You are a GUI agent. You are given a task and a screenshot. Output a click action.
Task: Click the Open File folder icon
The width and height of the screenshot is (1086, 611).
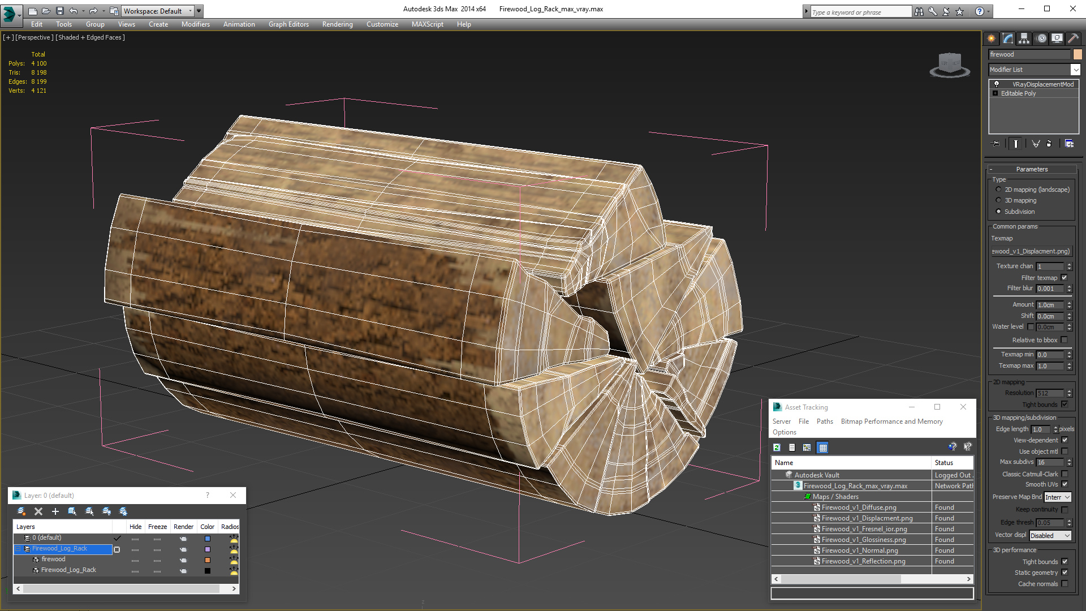pos(46,11)
